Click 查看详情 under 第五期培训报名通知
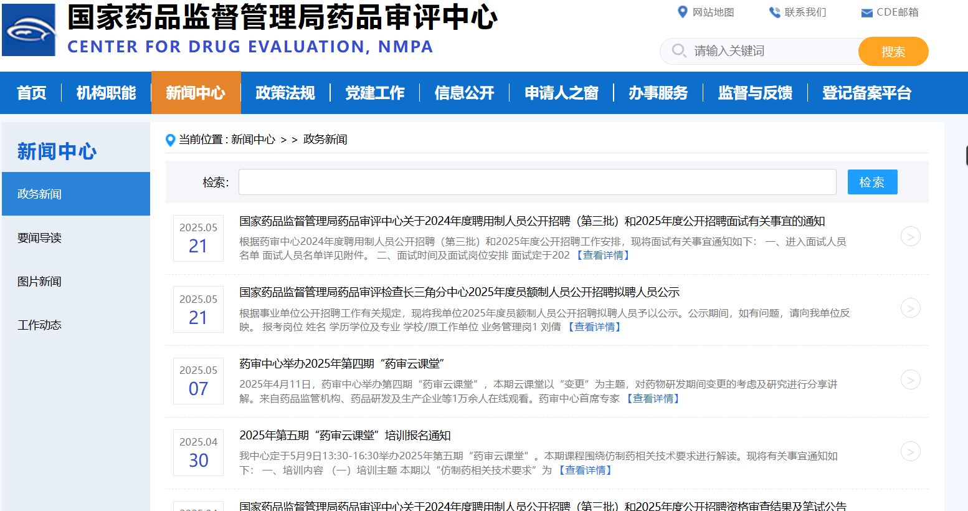This screenshot has height=511, width=968. 586,470
